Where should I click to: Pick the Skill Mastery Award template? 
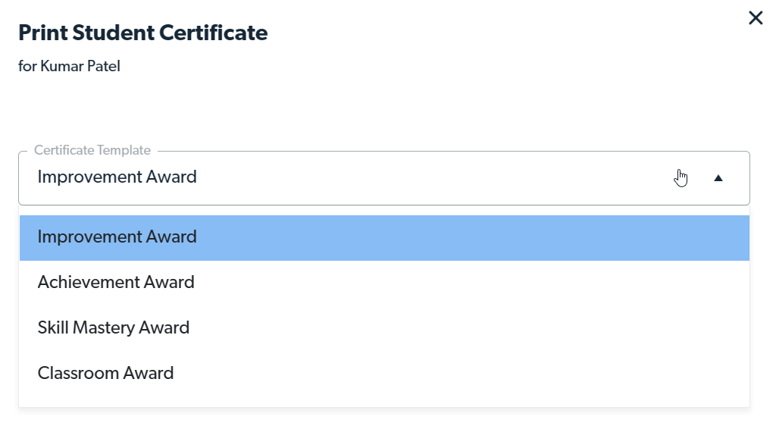(x=114, y=328)
